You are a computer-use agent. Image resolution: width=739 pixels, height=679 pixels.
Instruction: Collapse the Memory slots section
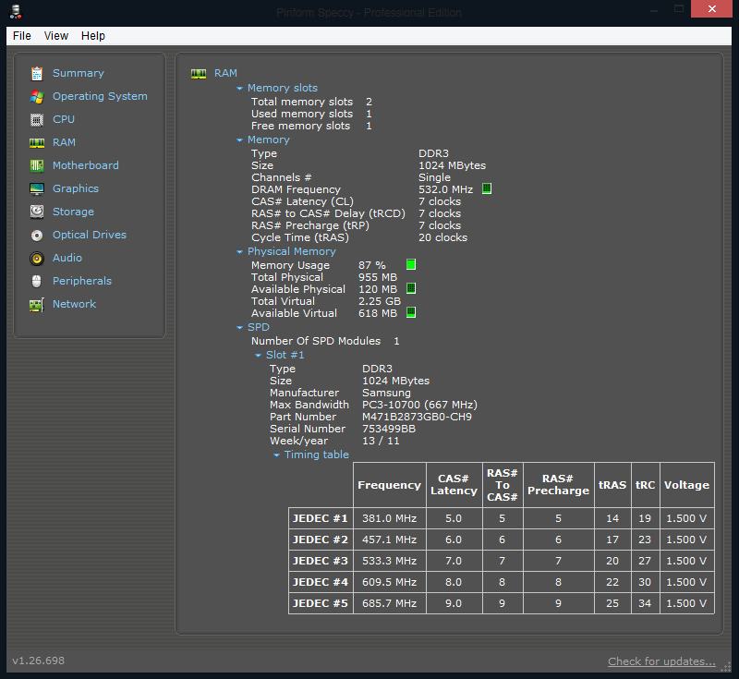[x=239, y=89]
